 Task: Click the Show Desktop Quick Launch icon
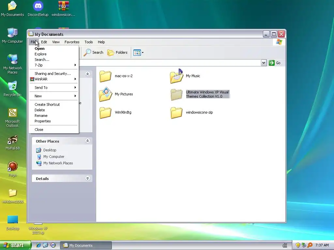(x=46, y=245)
